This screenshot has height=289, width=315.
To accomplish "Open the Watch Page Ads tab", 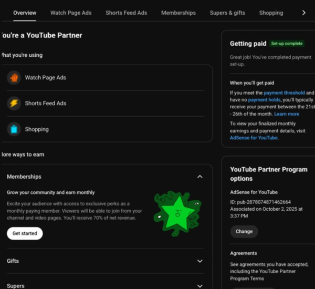I will tap(71, 13).
